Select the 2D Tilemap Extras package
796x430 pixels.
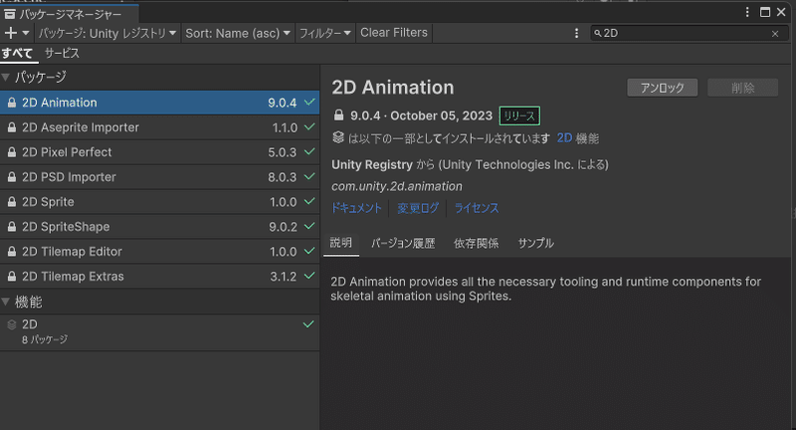click(x=159, y=276)
